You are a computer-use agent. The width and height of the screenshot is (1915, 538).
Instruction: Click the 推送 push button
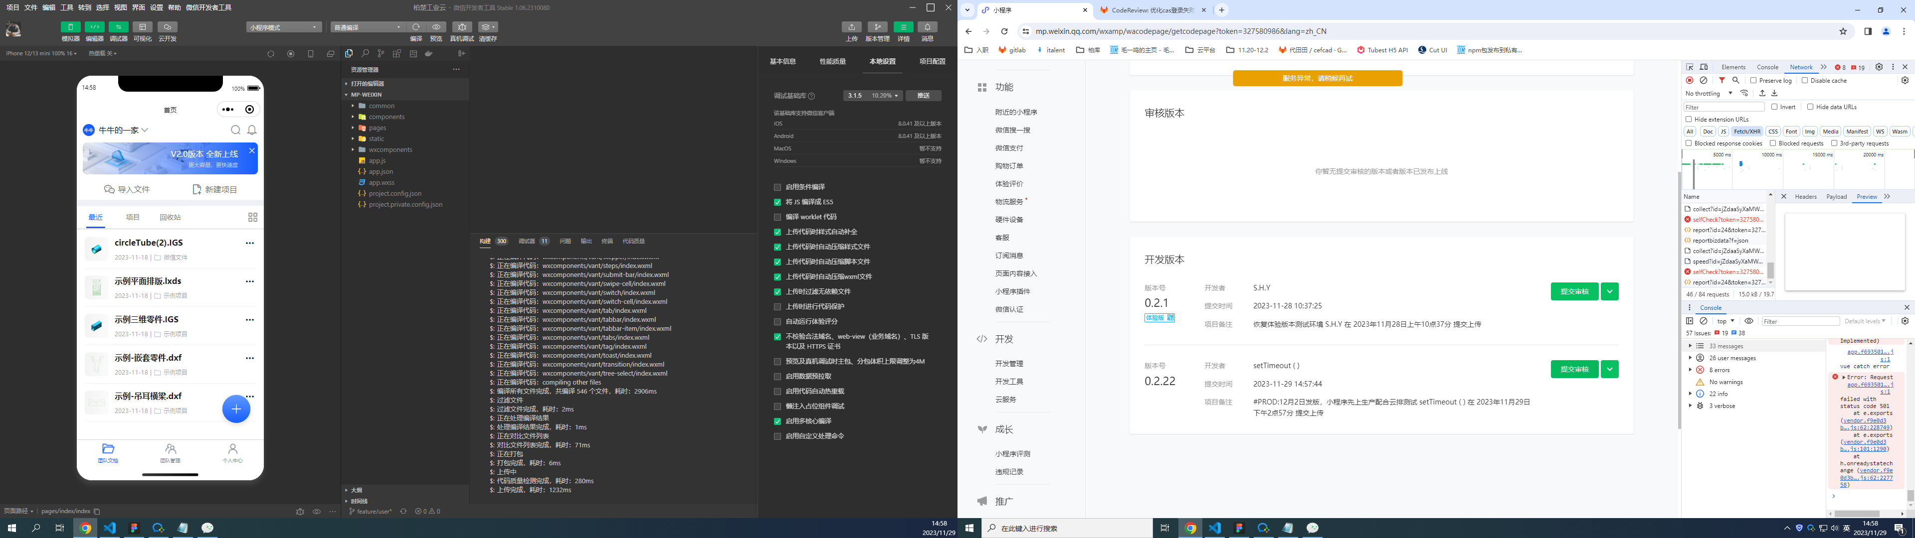point(923,96)
